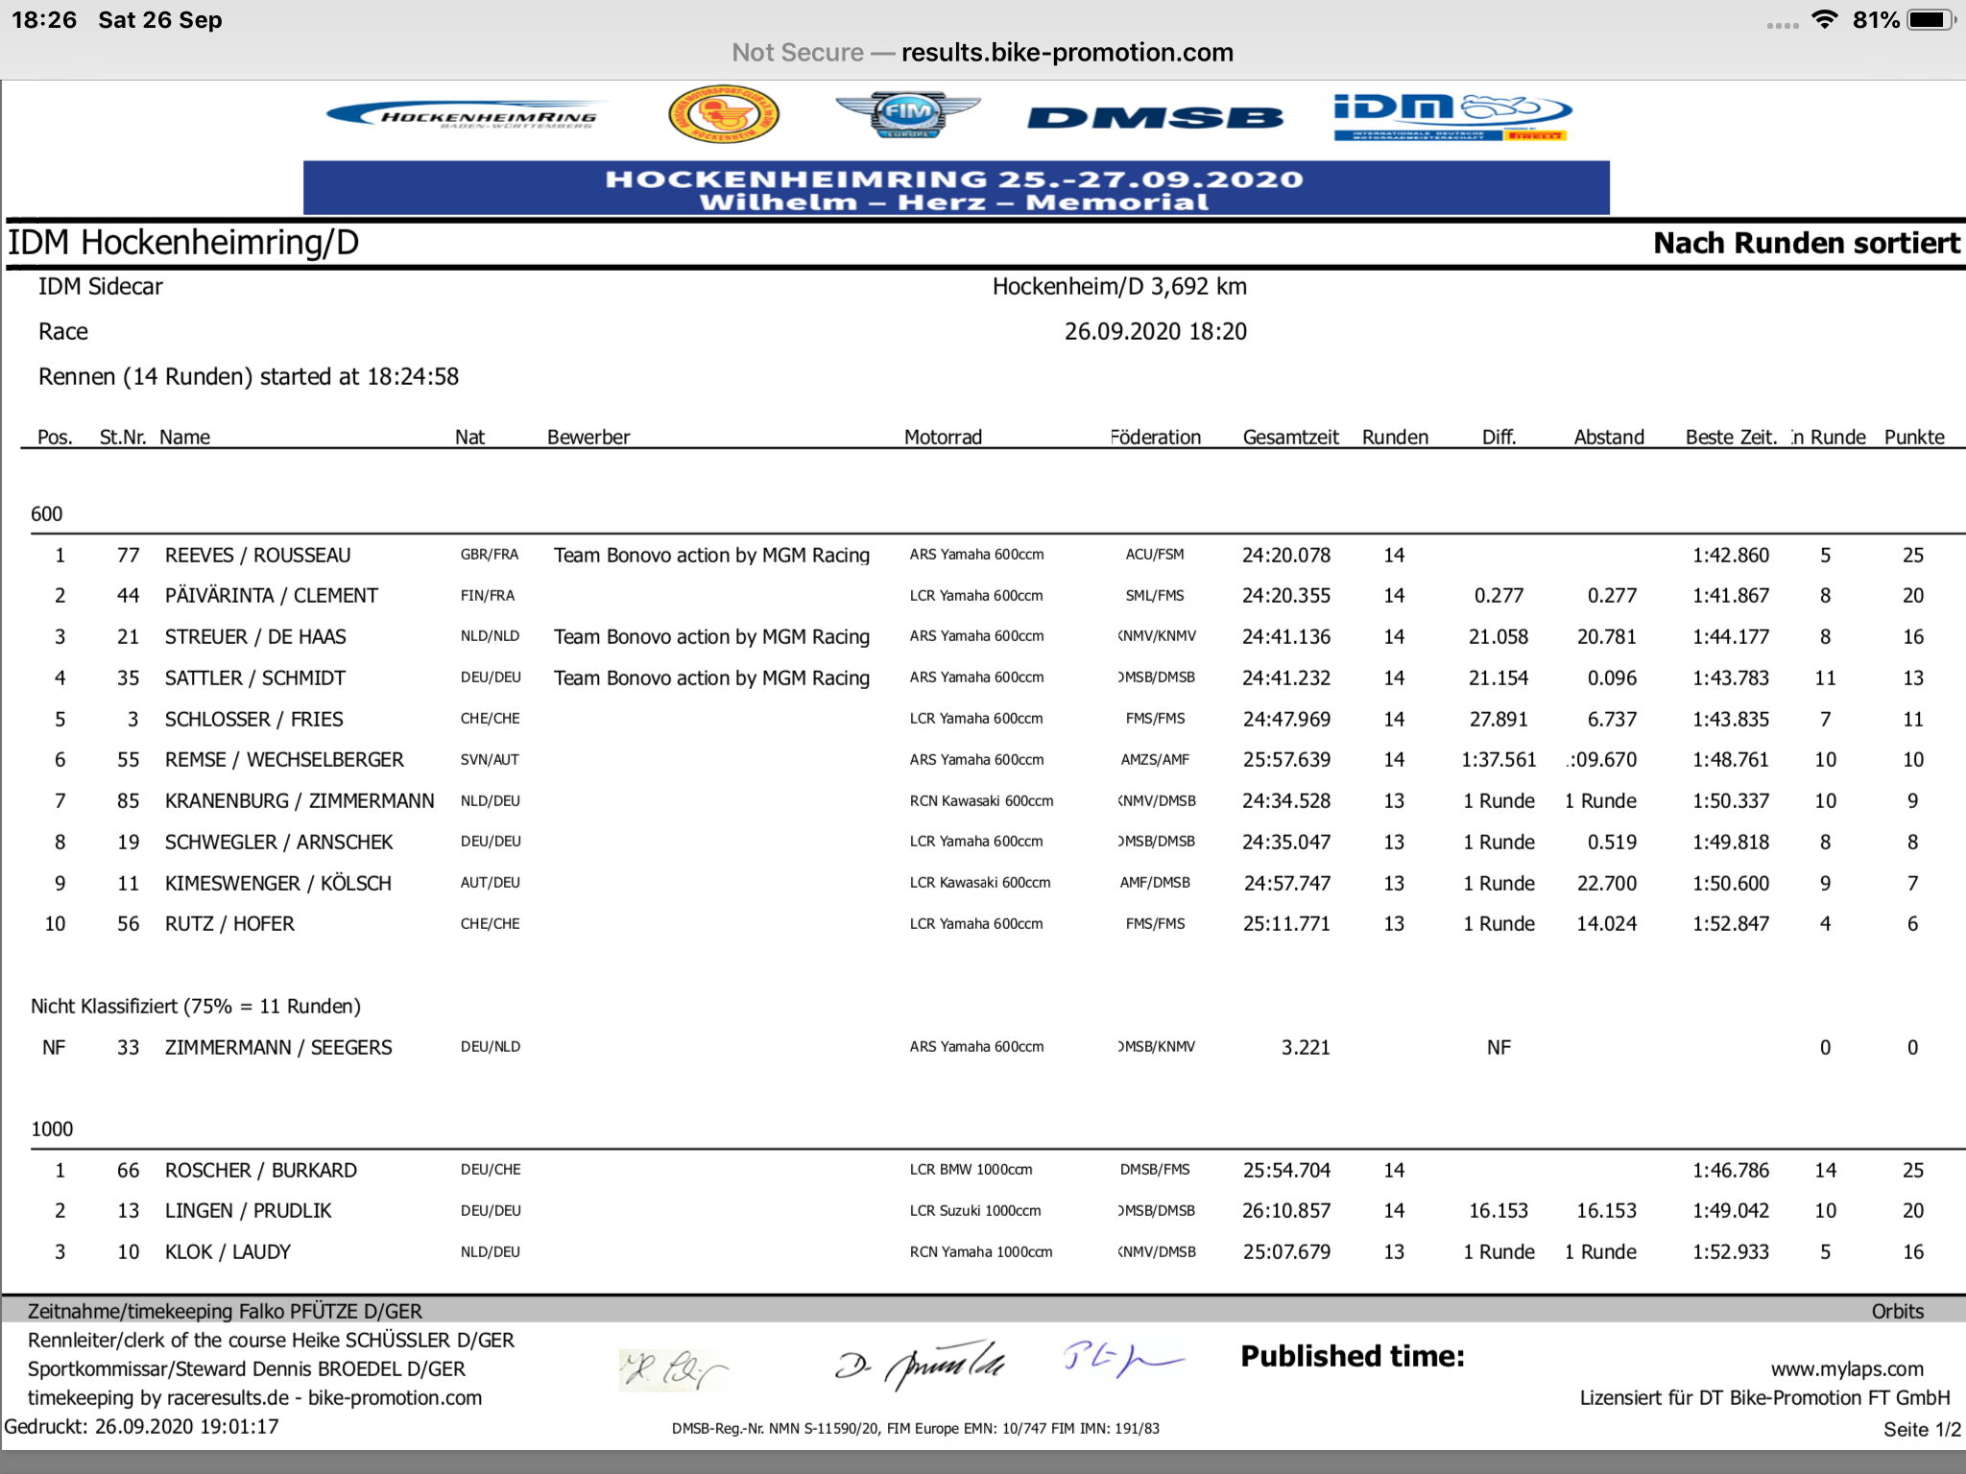Viewport: 1966px width, 1474px height.
Task: Select the 'KLOK / LAUDY' name
Action: (x=228, y=1251)
